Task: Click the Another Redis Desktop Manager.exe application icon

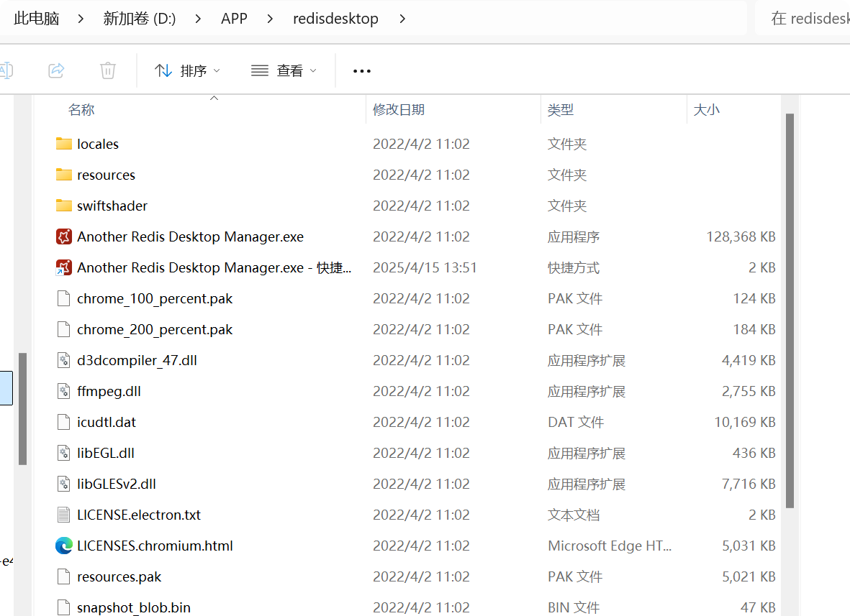Action: [x=63, y=236]
